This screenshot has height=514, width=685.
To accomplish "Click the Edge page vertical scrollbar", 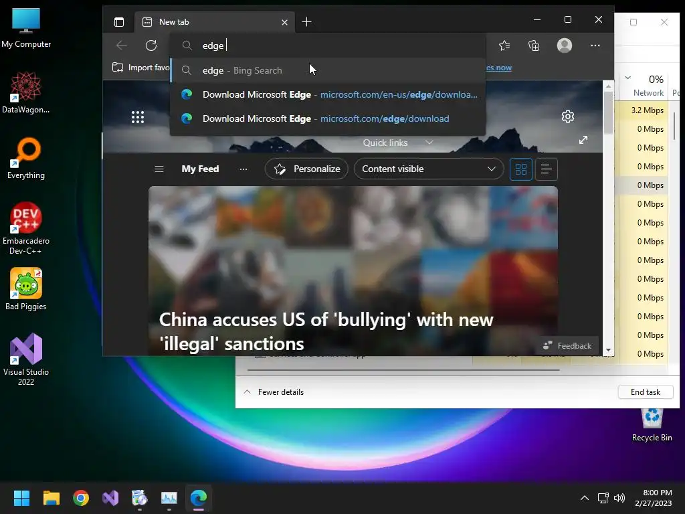I will (608, 112).
